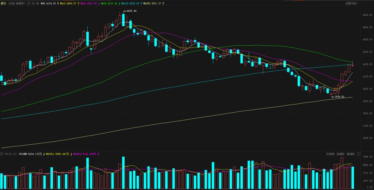Click the help question mark icon beside 银行
The height and width of the screenshot is (190, 374).
coord(29,3)
